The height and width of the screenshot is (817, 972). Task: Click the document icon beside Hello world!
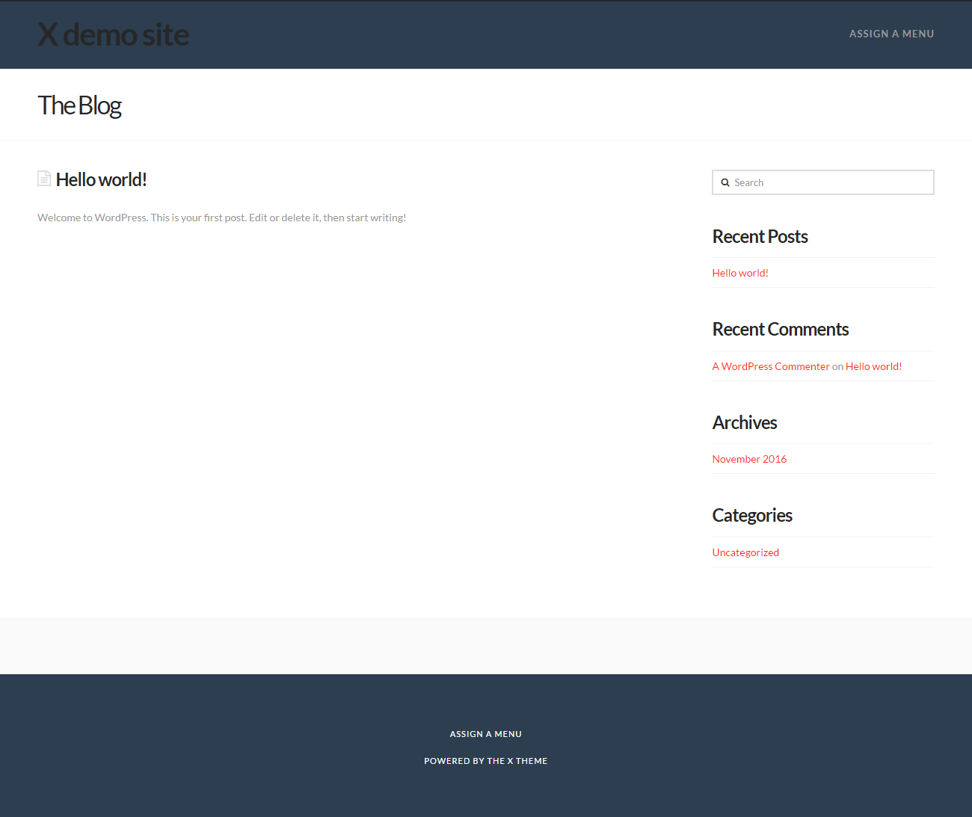click(44, 179)
